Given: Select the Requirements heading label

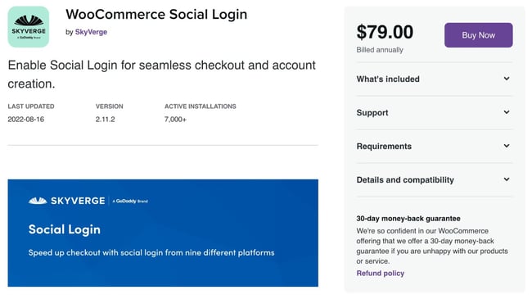Looking at the screenshot, I should click(x=384, y=147).
